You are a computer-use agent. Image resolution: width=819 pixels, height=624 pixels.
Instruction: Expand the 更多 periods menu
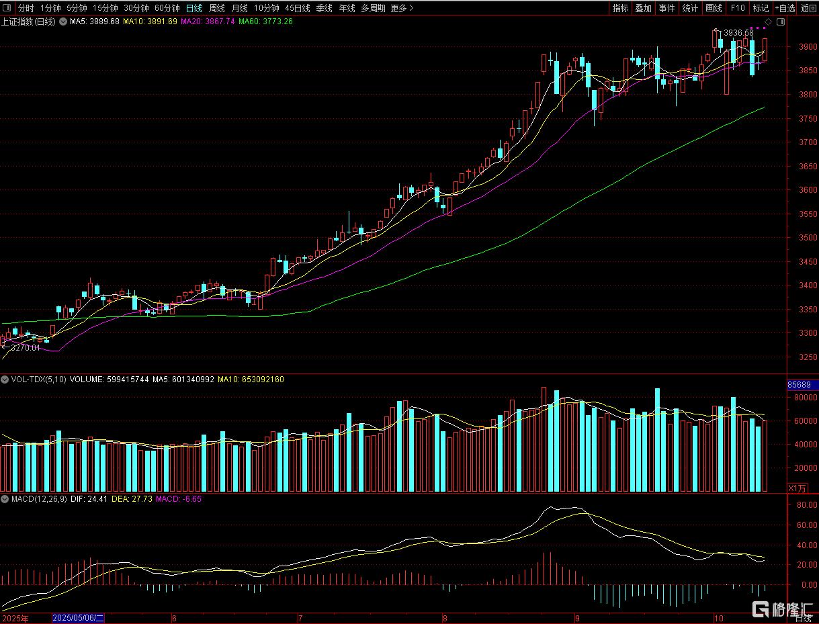[402, 8]
